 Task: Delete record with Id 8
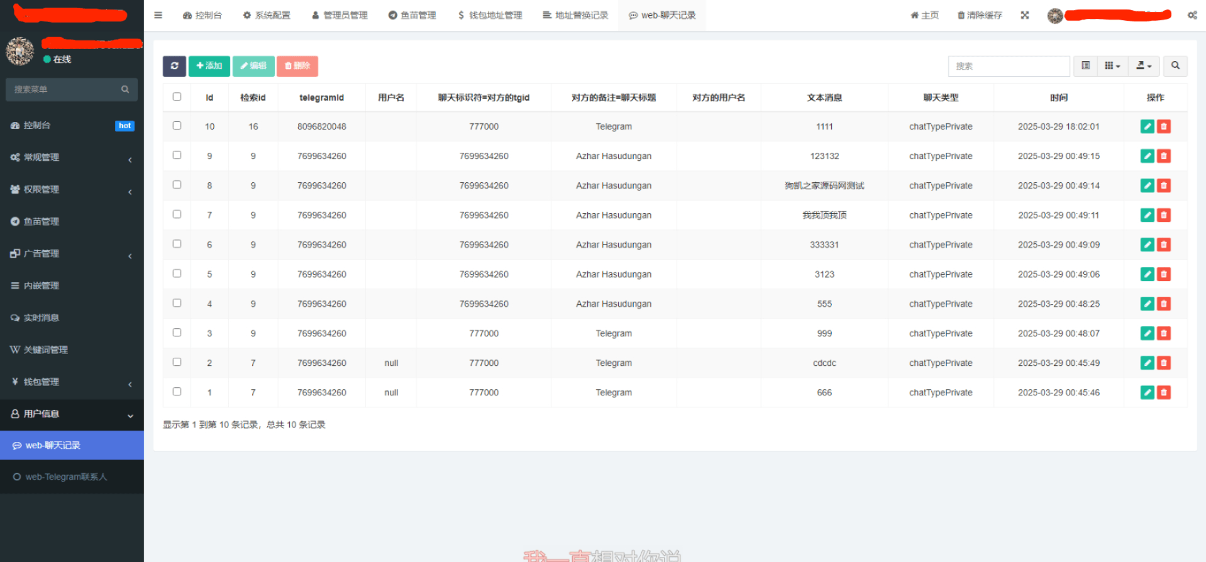point(1164,185)
